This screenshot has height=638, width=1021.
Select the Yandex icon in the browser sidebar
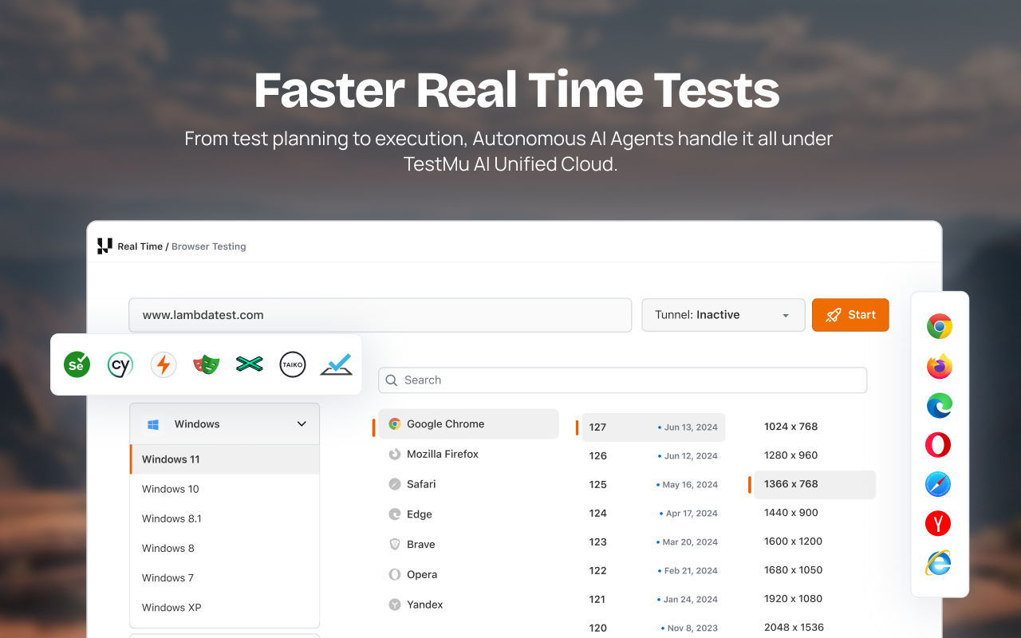click(x=939, y=524)
